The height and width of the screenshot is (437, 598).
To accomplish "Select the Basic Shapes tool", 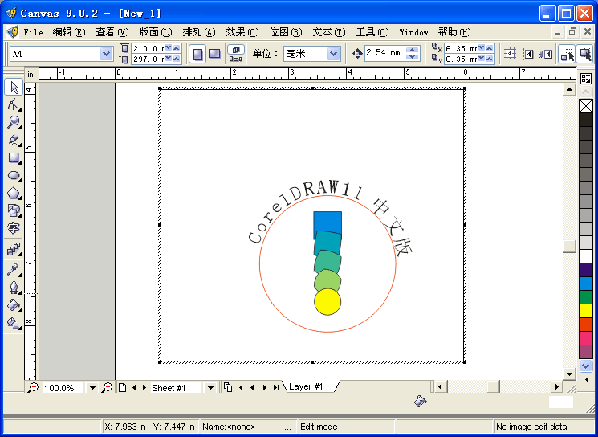I will (x=14, y=210).
